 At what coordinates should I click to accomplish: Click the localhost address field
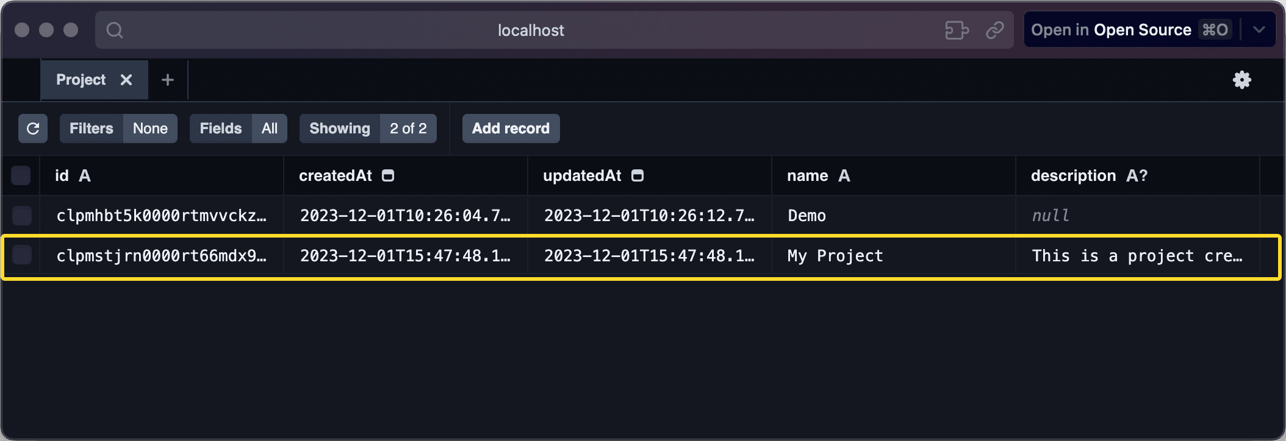point(531,30)
